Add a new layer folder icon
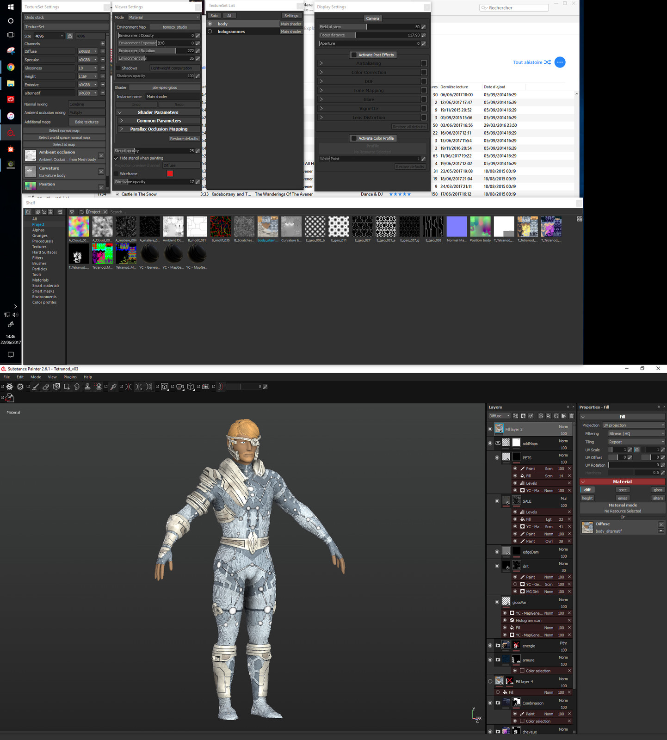This screenshot has height=740, width=667. pyautogui.click(x=563, y=416)
